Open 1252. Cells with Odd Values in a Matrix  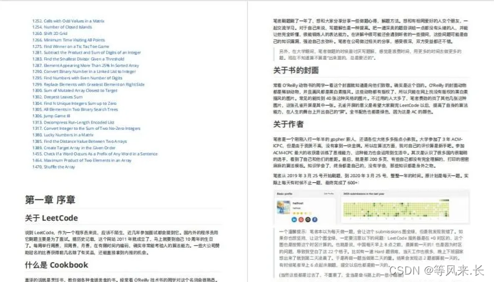[68, 21]
